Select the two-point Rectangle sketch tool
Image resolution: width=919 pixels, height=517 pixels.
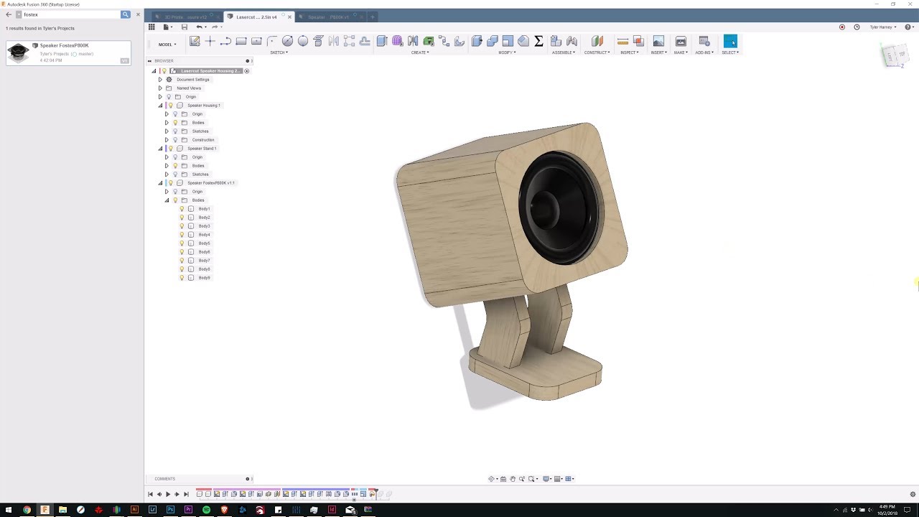pyautogui.click(x=241, y=41)
